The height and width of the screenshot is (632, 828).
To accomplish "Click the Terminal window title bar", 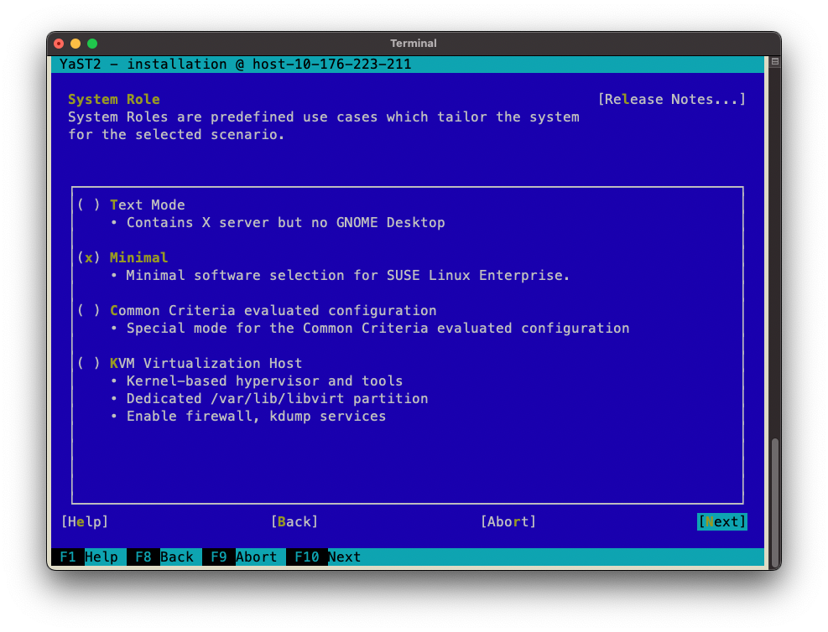I will click(x=414, y=44).
